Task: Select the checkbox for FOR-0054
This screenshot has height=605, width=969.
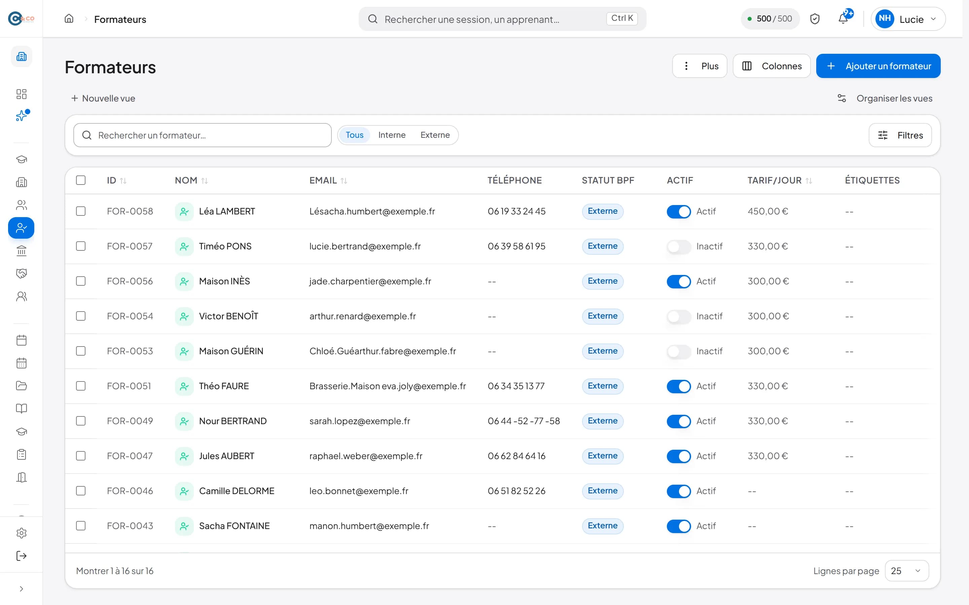Action: point(81,316)
